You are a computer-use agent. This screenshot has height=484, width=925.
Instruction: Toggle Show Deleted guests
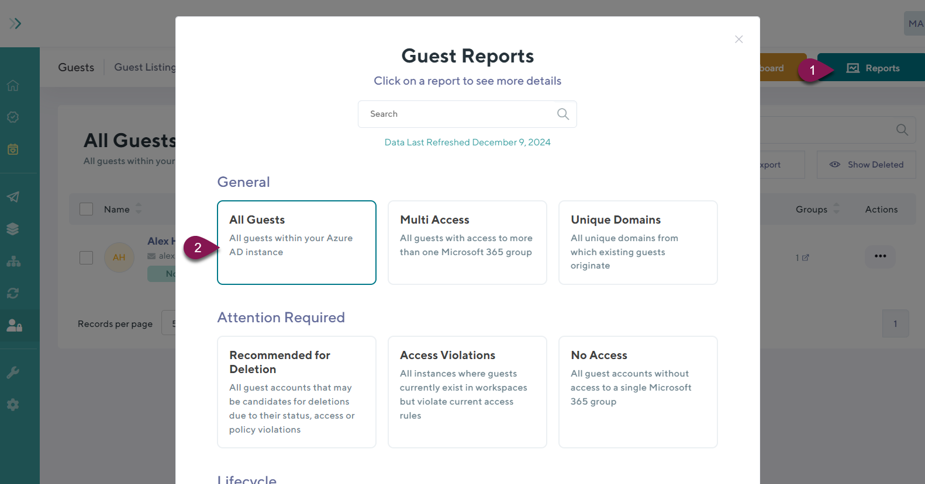[866, 165]
